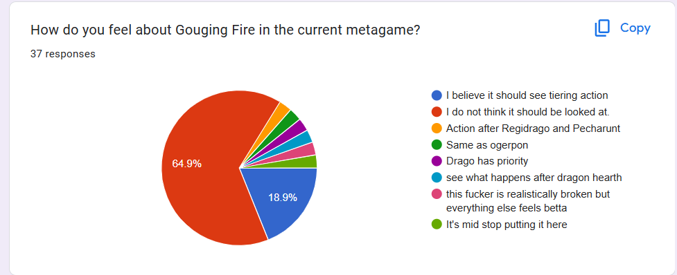
Task: Click the orange legend dot for Regidrago and Pecharunt
Action: coord(437,129)
